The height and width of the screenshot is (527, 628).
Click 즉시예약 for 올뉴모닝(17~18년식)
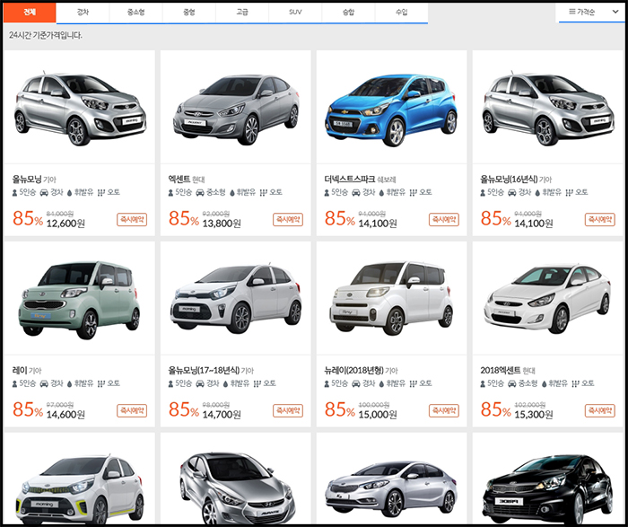288,411
